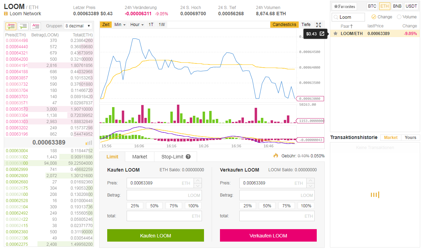Focus the sell total input field

click(277, 216)
